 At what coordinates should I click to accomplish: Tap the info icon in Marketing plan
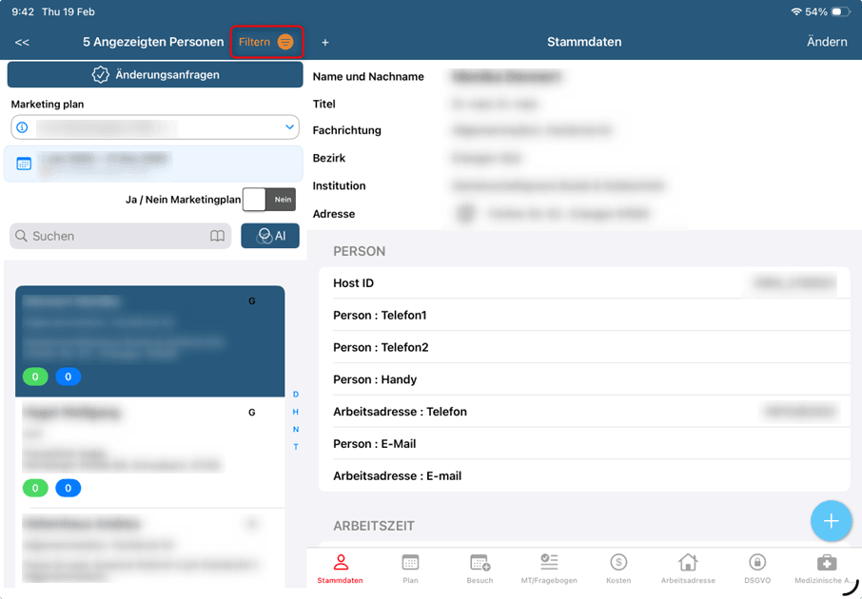point(23,127)
